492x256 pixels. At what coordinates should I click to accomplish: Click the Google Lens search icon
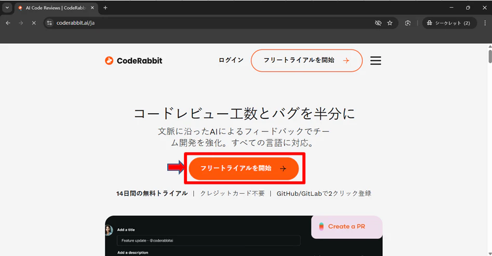point(408,23)
